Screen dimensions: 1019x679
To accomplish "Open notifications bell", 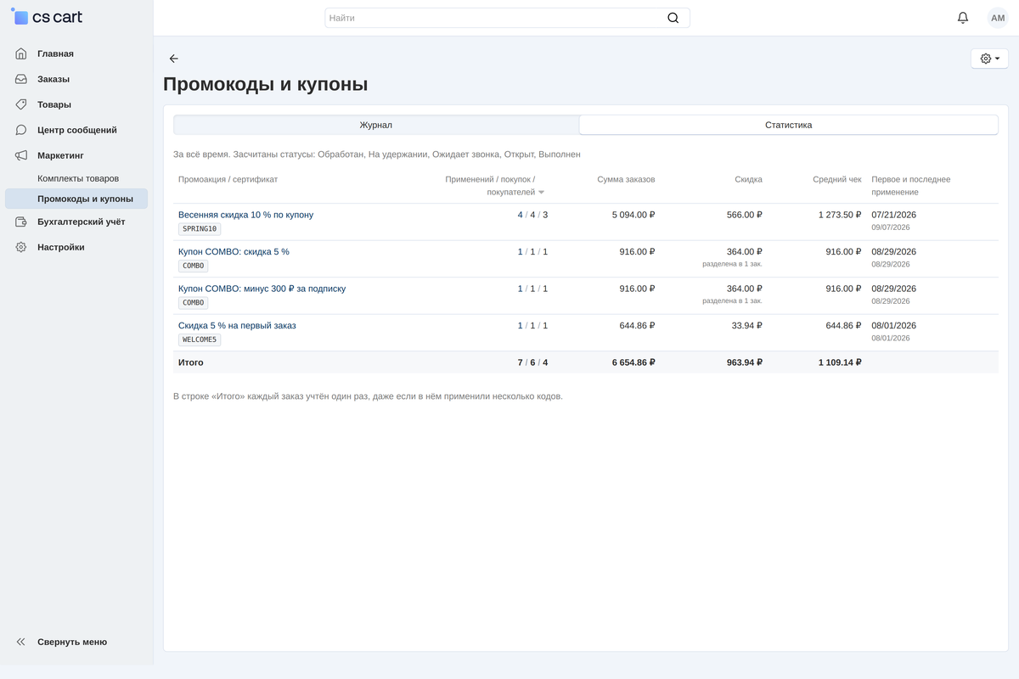I will [963, 18].
